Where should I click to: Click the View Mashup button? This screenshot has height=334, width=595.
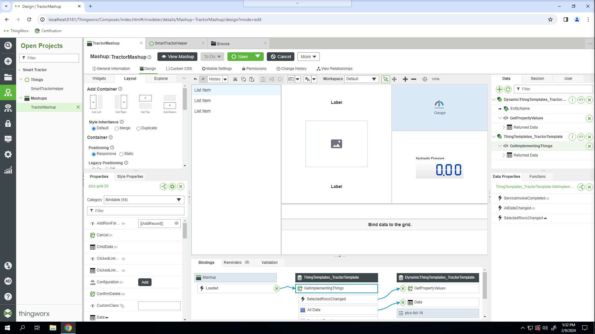[177, 57]
